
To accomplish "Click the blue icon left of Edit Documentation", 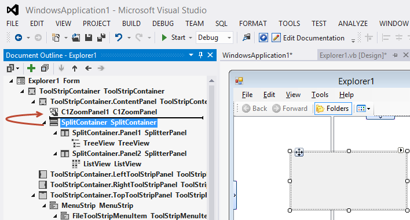I will [263, 38].
